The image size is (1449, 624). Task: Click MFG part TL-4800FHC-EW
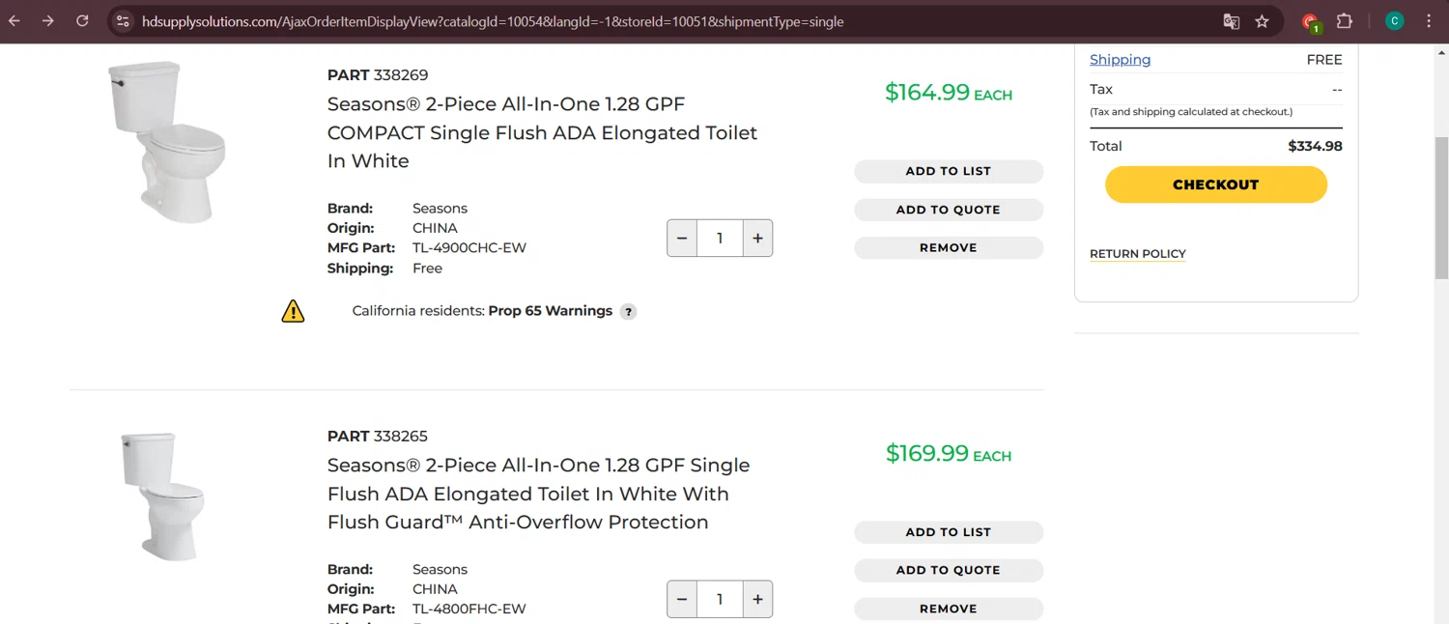pyautogui.click(x=469, y=610)
